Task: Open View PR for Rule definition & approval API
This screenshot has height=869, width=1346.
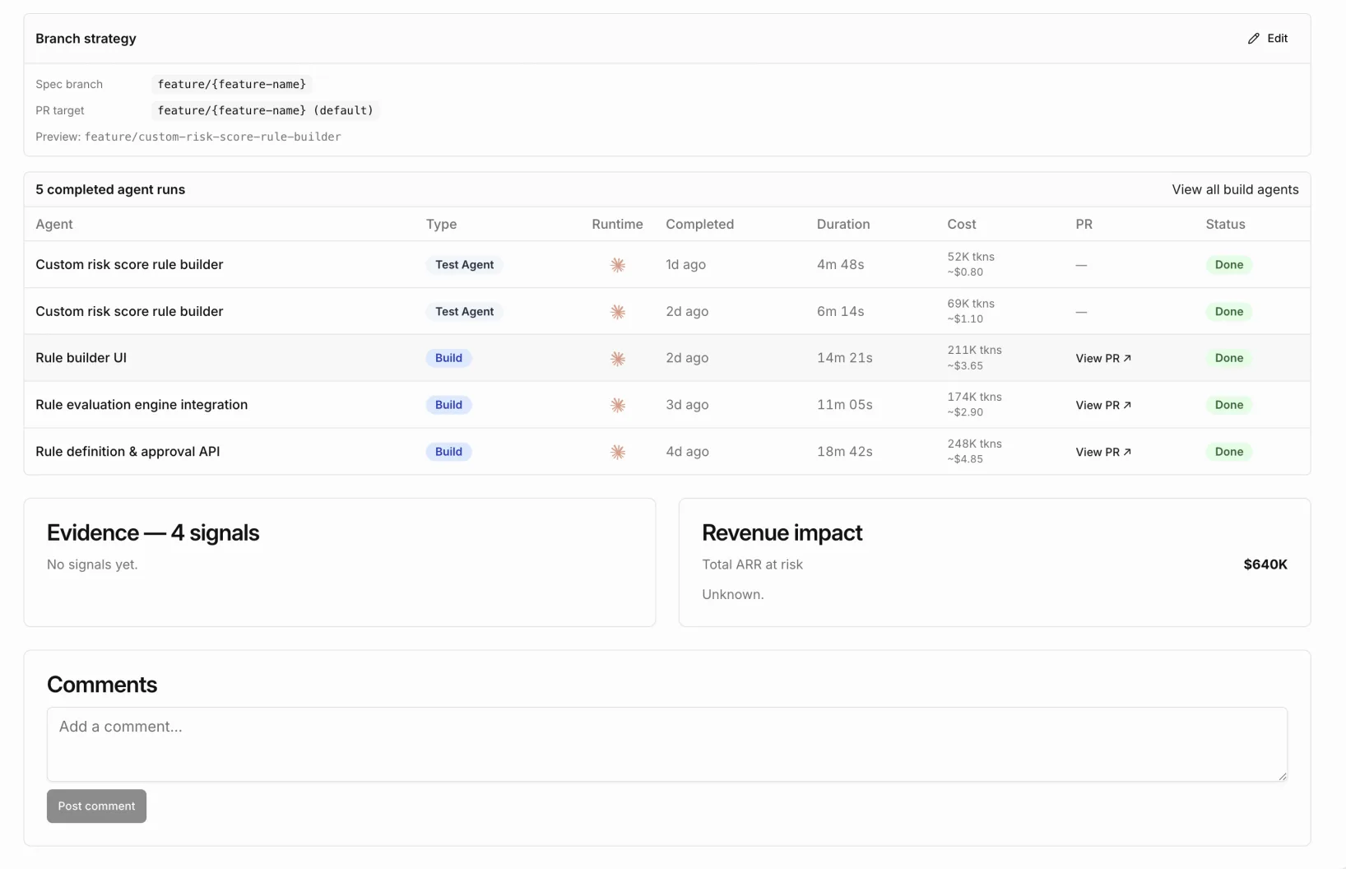Action: (x=1103, y=452)
